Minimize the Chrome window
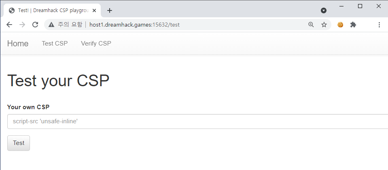Viewport: 388px width, 170px height. 342,6
